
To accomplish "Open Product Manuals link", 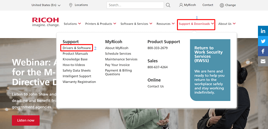I will tap(75, 53).
